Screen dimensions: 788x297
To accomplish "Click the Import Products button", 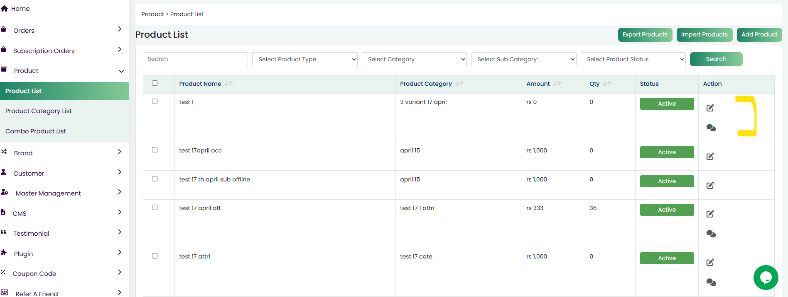I will 705,35.
